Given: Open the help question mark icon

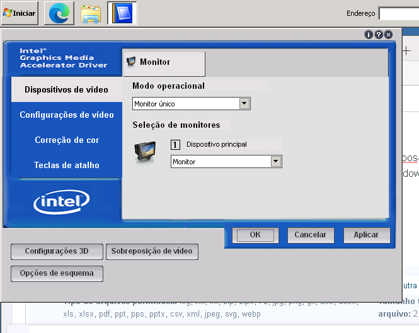Looking at the screenshot, I should (x=379, y=35).
